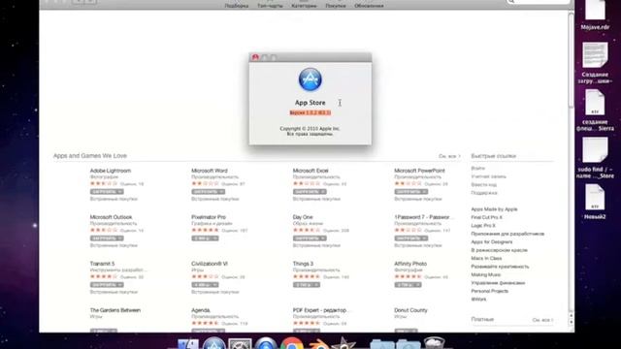Open Civilization VI app page
621x349 pixels.
[210, 264]
